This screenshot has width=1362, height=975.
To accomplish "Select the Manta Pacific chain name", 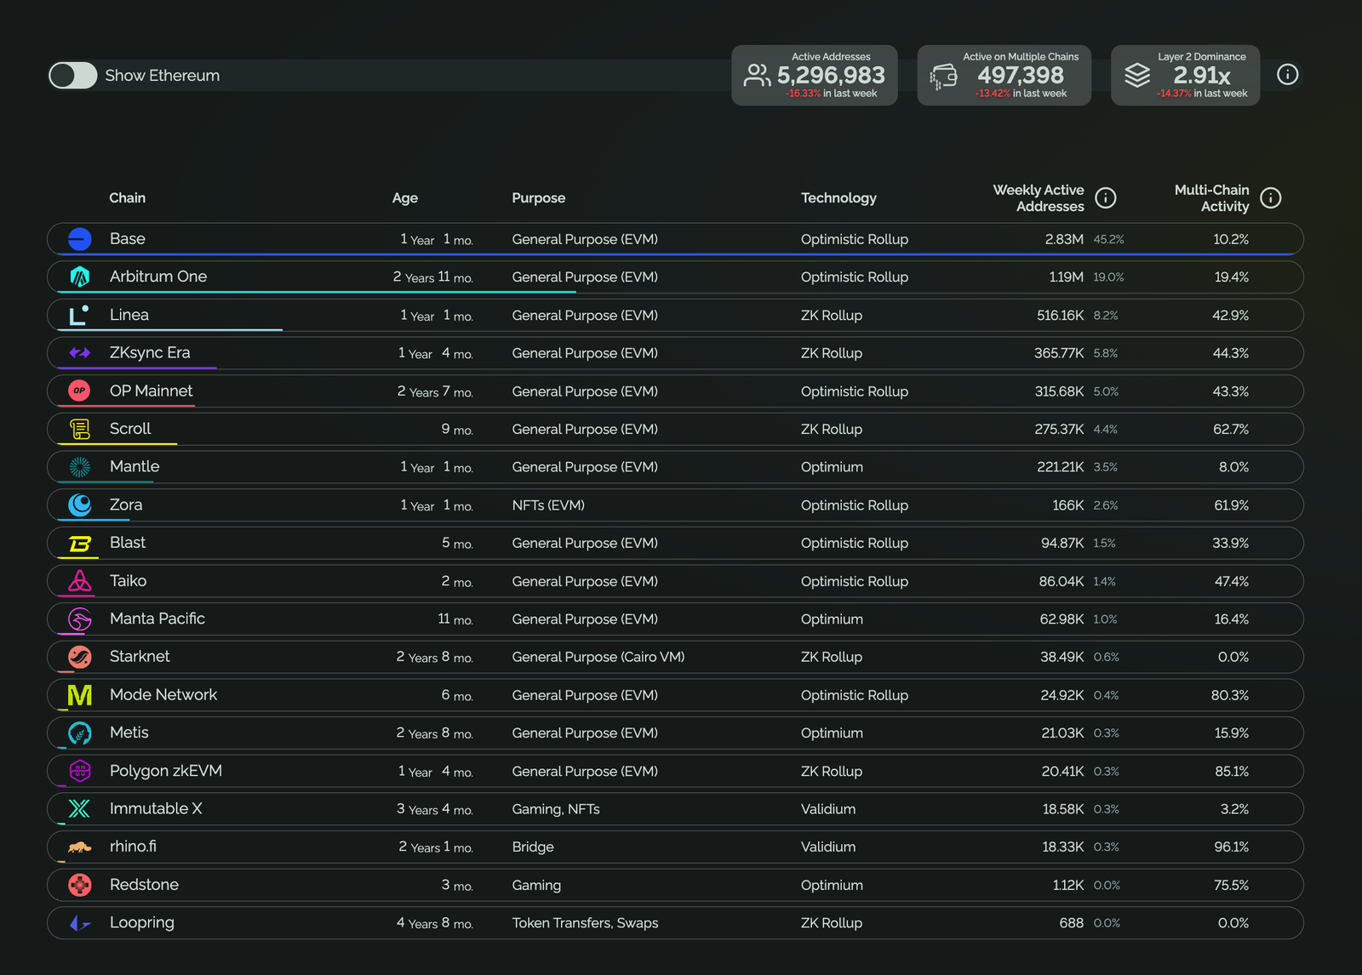I will [157, 619].
